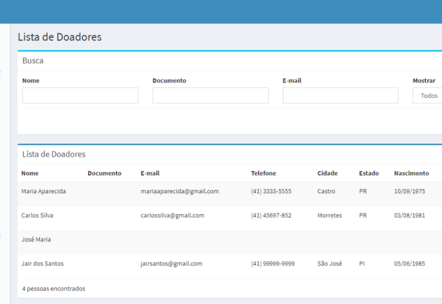Open the Mostrar dropdown showing Todos
The image size is (442, 304).
[428, 96]
